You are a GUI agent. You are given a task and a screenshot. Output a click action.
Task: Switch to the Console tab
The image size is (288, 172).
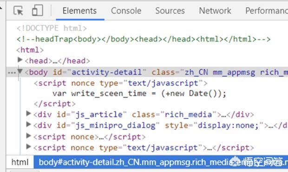tap(126, 11)
